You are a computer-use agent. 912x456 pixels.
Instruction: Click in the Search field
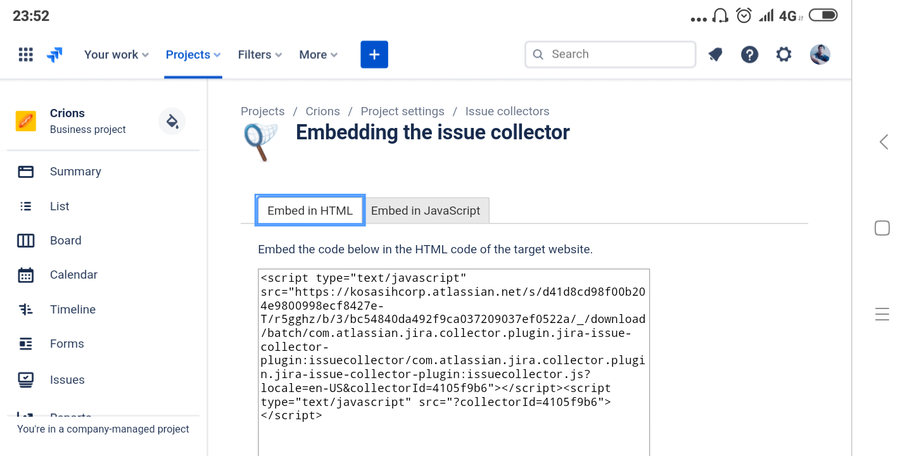611,54
